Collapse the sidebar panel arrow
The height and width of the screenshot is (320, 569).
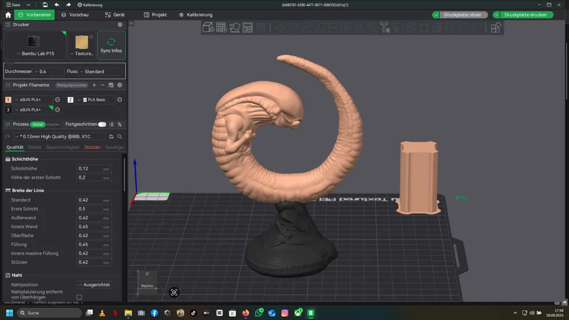pyautogui.click(x=131, y=23)
